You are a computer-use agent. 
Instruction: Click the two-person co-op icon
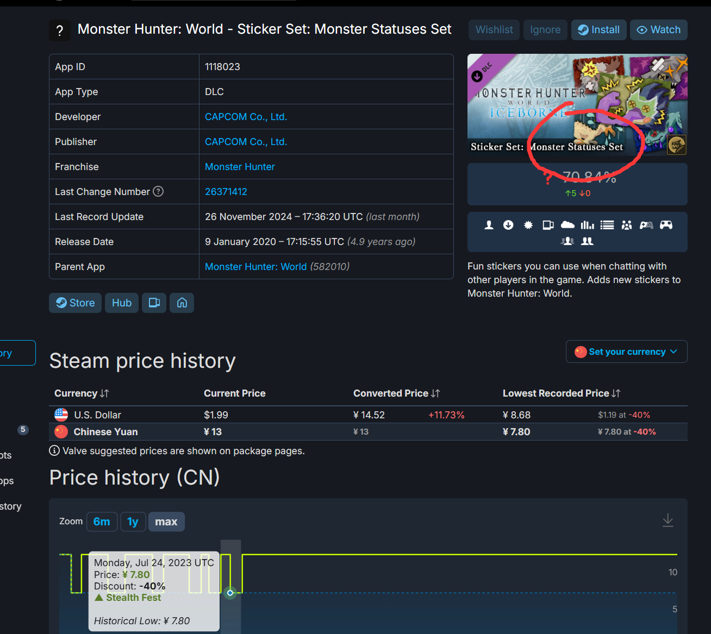click(587, 241)
